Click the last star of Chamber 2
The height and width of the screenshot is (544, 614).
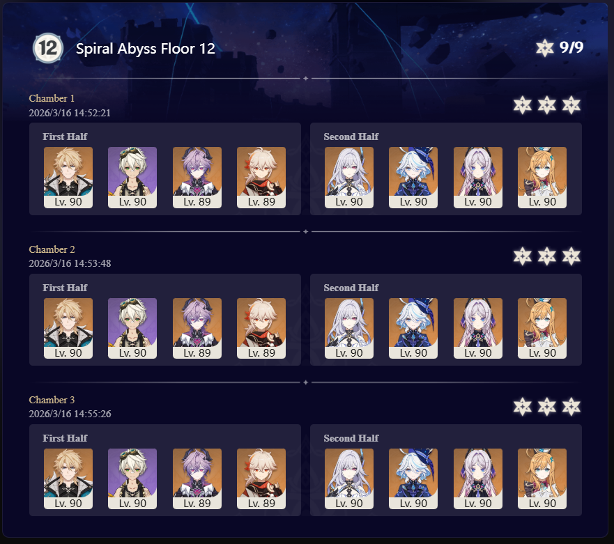(x=571, y=256)
